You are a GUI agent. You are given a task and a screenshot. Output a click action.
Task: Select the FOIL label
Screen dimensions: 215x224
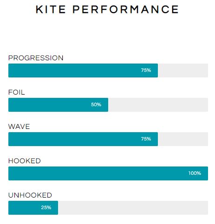click(x=17, y=92)
